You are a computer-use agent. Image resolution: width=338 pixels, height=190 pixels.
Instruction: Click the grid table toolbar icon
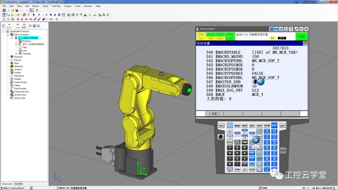(4, 10)
